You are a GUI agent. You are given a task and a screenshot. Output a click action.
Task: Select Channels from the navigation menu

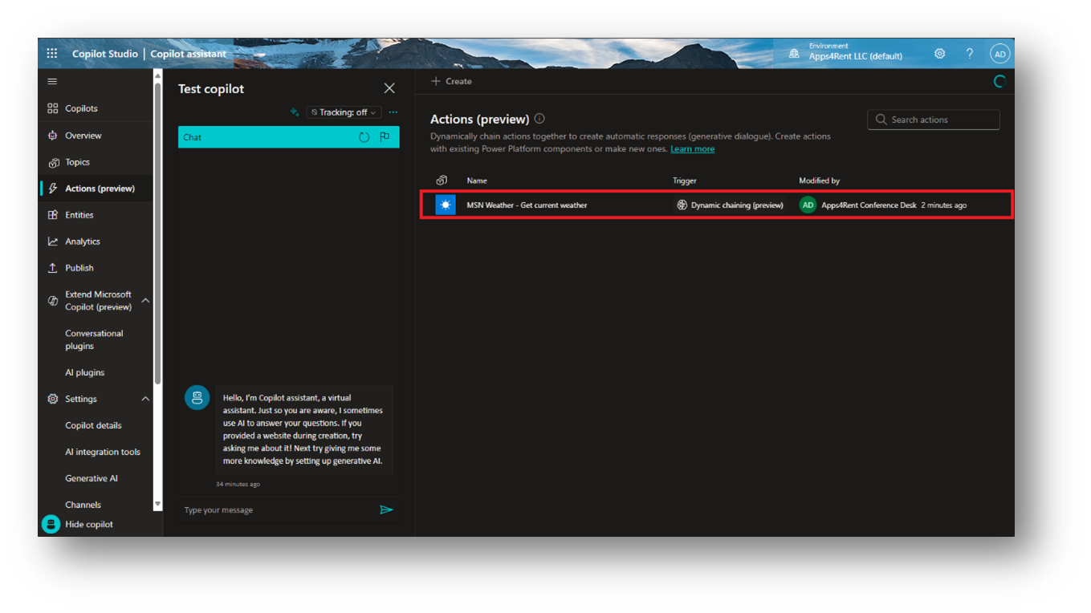tap(83, 505)
